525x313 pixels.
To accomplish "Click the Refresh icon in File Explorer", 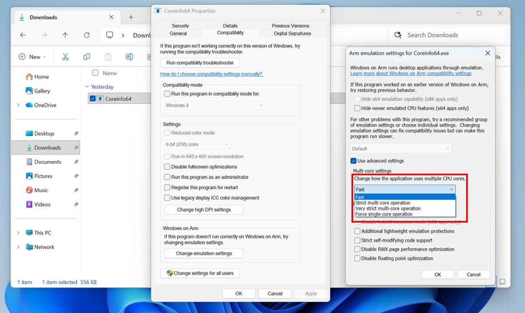I will coord(87,35).
